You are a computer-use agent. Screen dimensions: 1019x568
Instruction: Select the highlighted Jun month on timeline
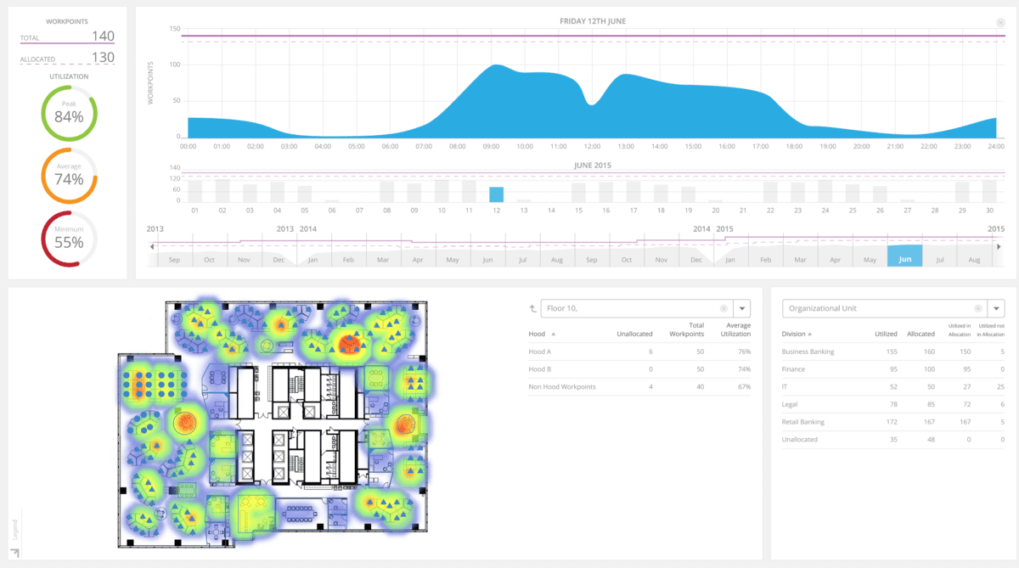(x=904, y=257)
